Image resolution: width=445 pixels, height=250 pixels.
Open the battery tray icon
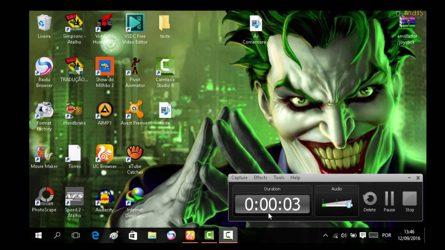[353, 235]
